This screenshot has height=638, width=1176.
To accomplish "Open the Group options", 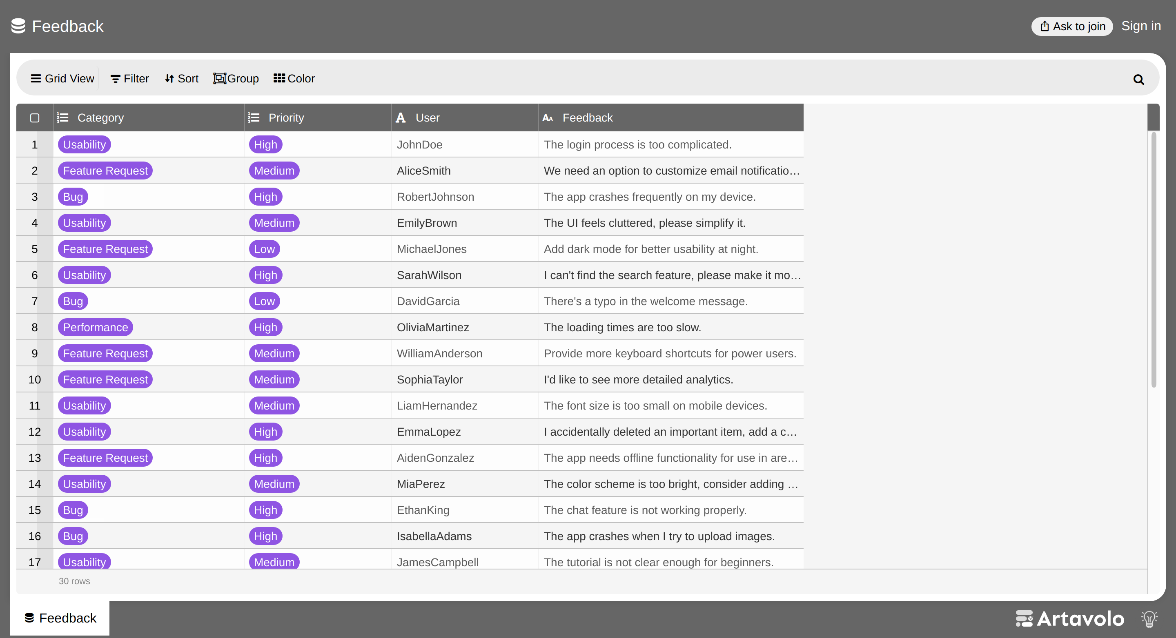I will [x=236, y=78].
